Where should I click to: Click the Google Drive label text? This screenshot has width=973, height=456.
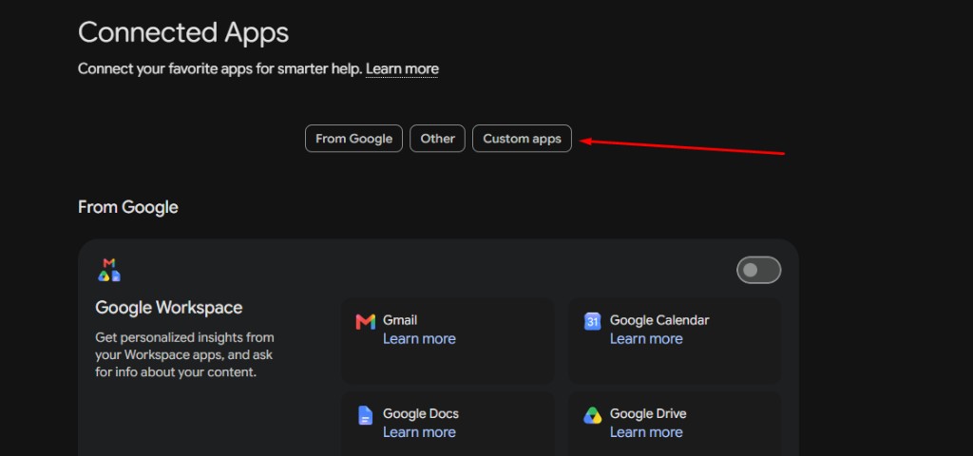point(648,414)
